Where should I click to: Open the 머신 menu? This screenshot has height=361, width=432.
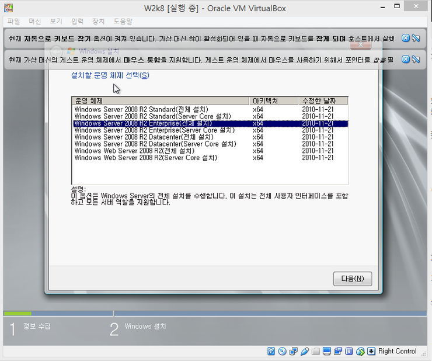click(x=34, y=21)
